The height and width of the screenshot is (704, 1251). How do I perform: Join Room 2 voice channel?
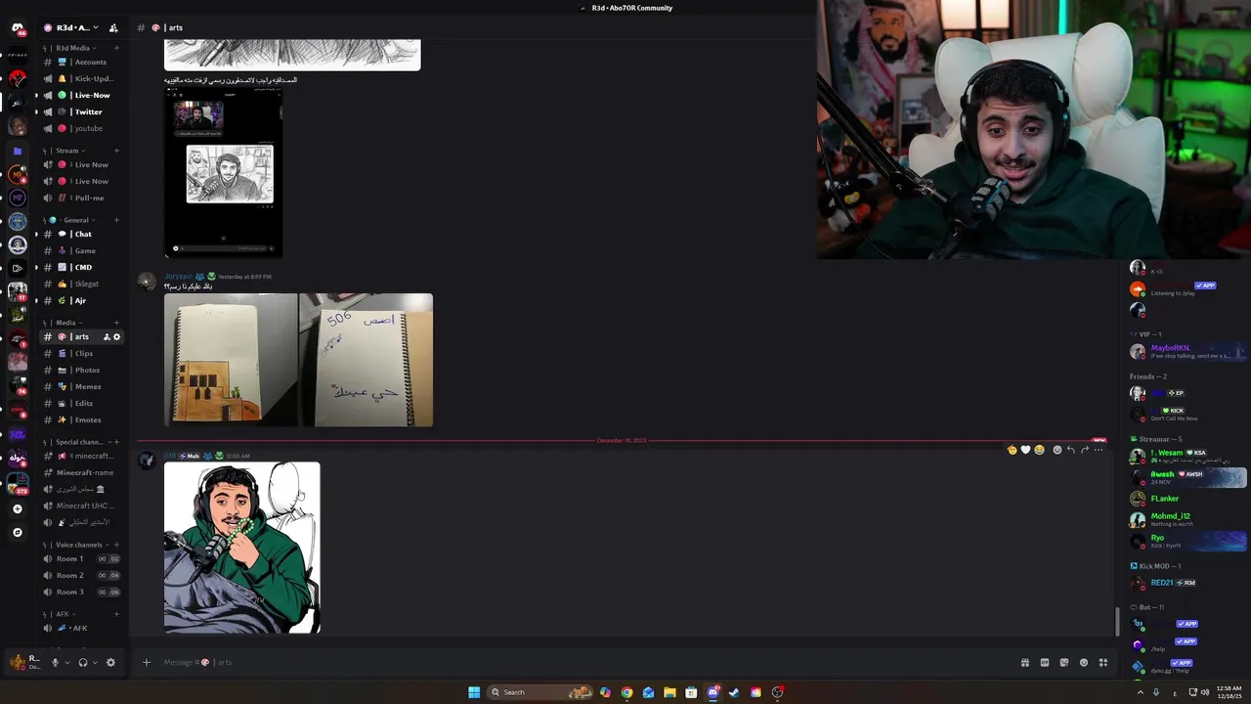(x=82, y=575)
